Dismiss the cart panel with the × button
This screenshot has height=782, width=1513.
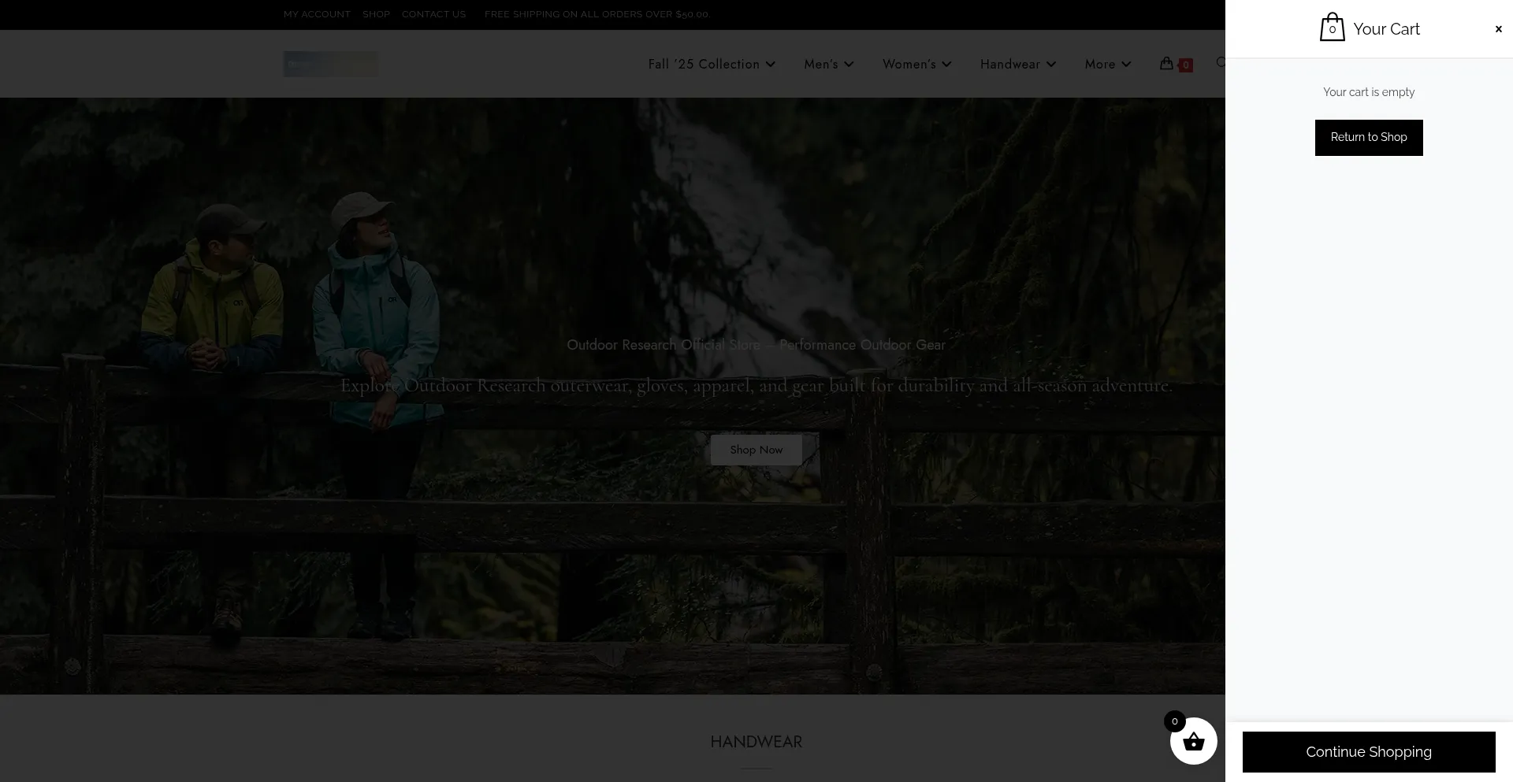point(1498,28)
